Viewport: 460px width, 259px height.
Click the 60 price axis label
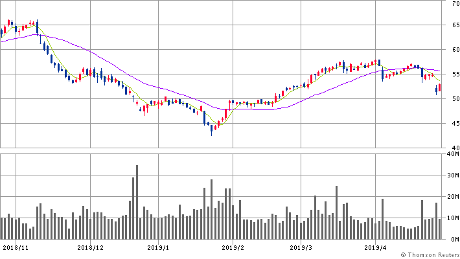455,50
